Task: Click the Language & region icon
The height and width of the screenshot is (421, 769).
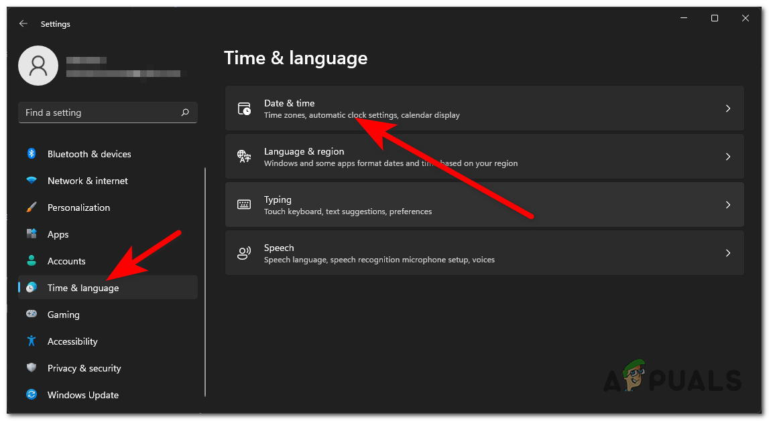Action: click(x=244, y=157)
